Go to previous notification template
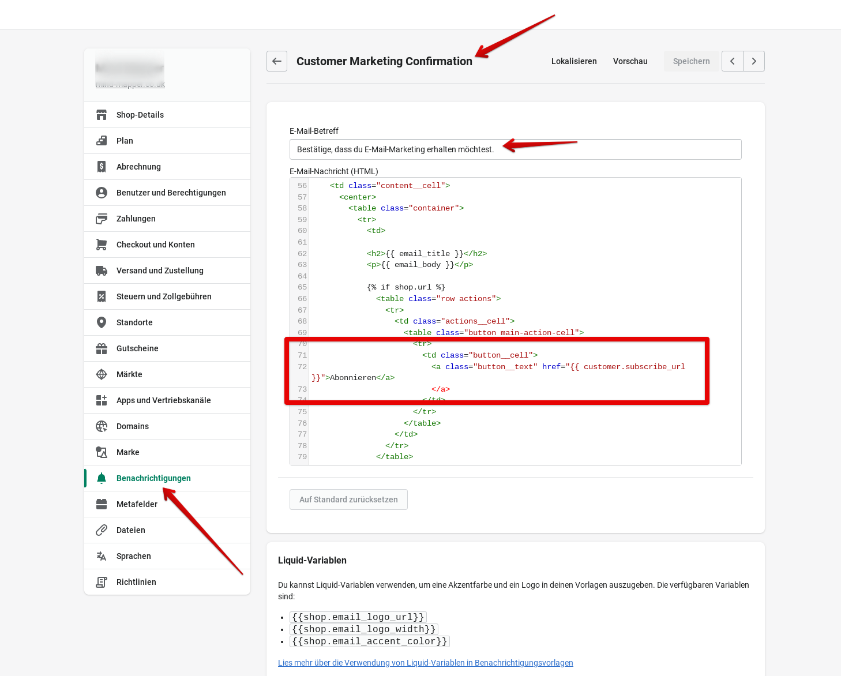Screen dimensions: 841x676 tap(733, 61)
